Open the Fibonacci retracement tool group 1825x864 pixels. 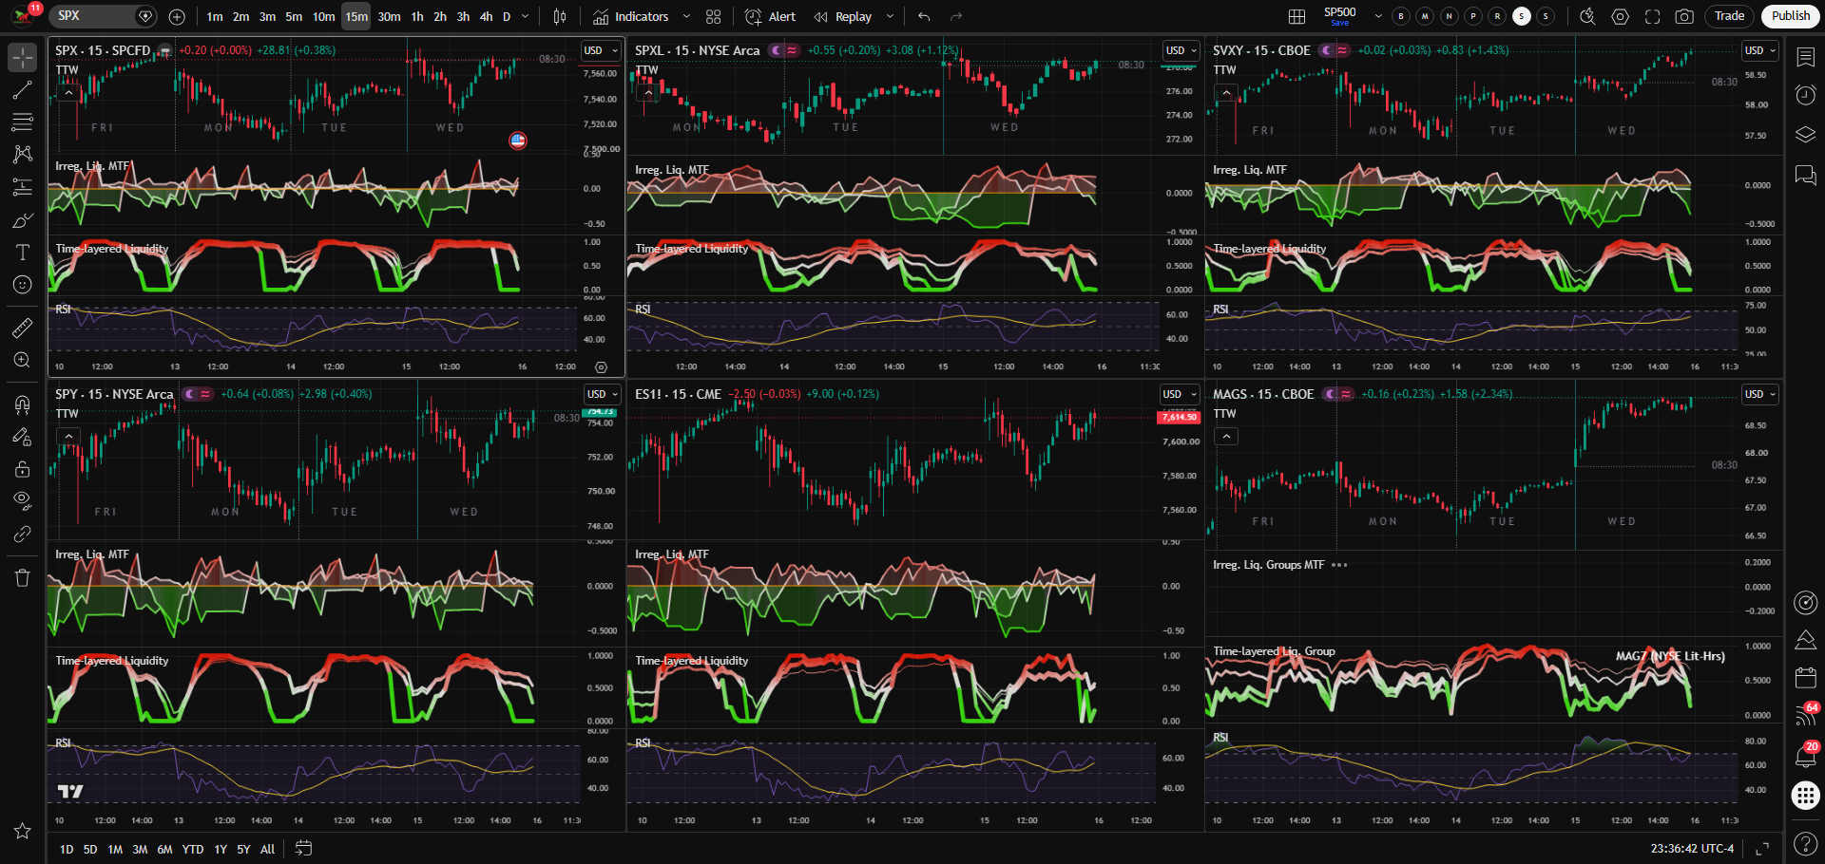[x=23, y=122]
